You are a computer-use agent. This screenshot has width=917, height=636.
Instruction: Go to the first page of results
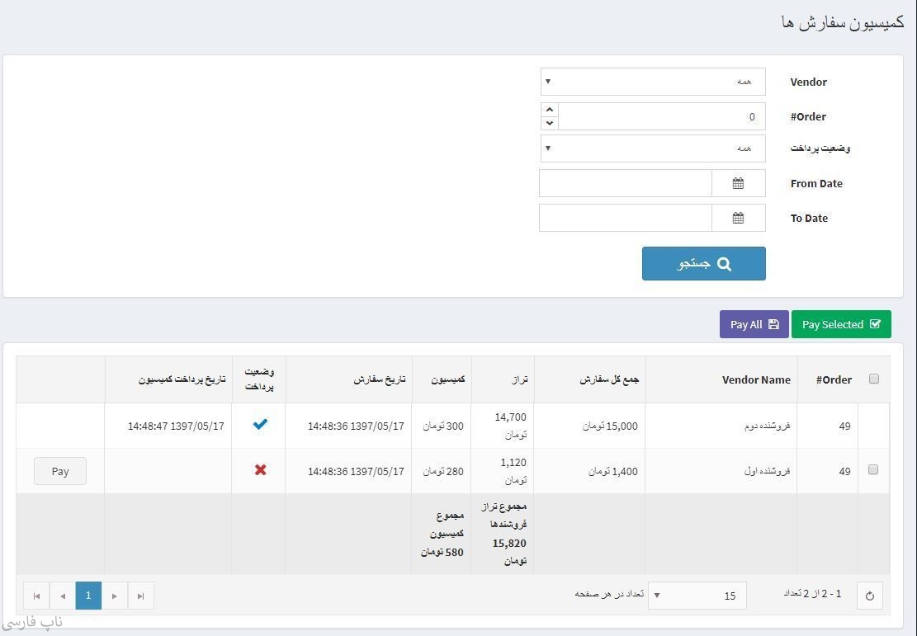pos(36,596)
